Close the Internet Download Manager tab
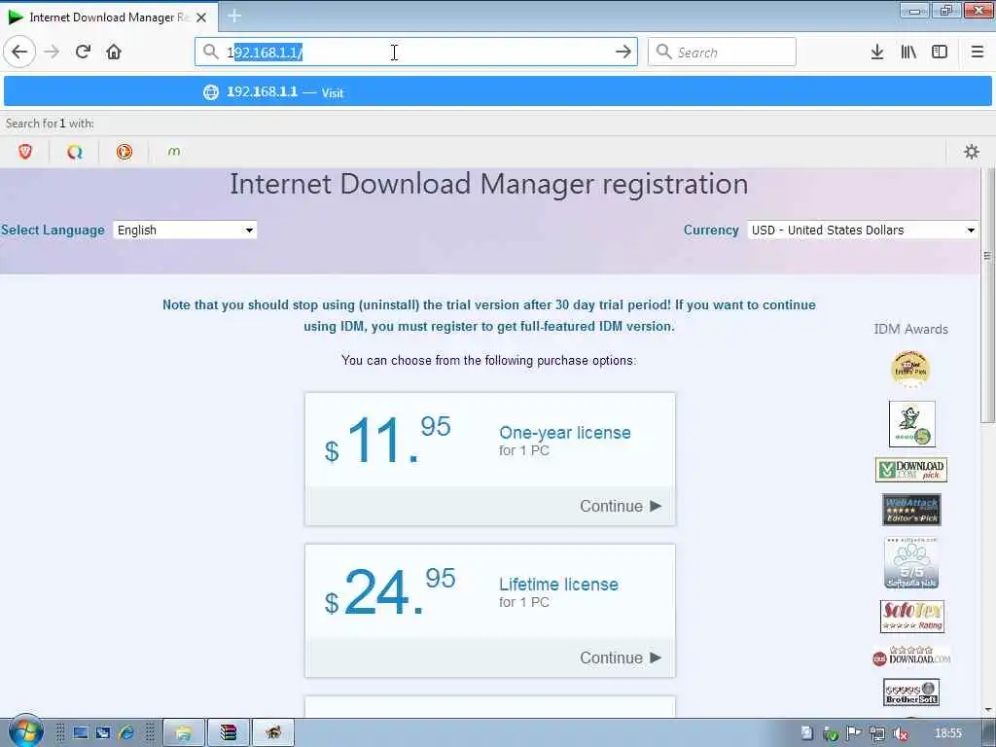This screenshot has height=747, width=996. [201, 18]
